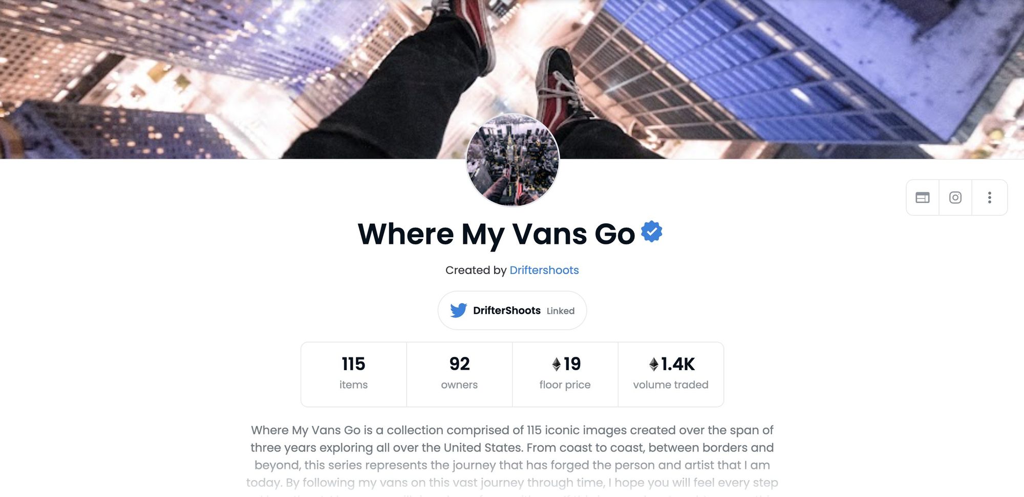Select the Twitter bird icon

point(459,310)
